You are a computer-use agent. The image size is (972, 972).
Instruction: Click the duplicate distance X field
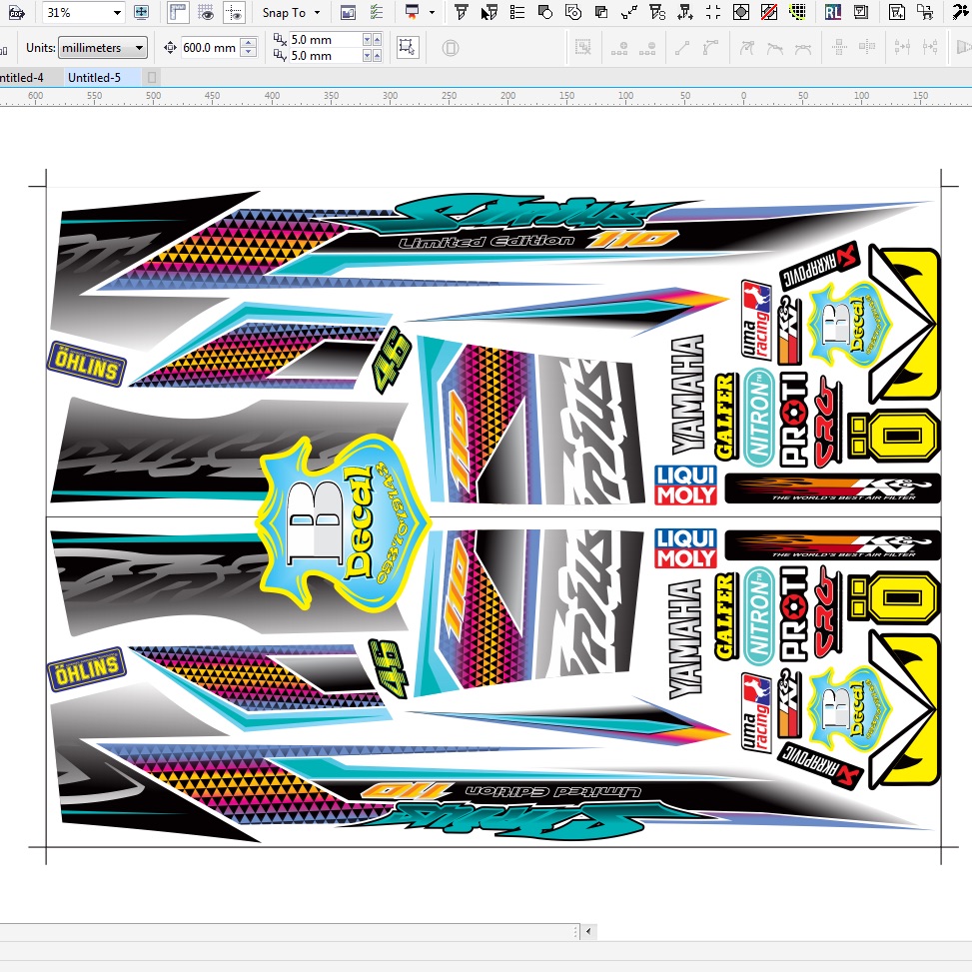point(326,40)
